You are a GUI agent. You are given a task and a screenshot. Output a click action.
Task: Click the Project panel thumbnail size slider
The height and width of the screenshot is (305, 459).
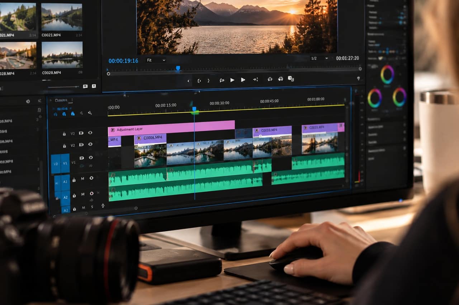tap(63, 87)
